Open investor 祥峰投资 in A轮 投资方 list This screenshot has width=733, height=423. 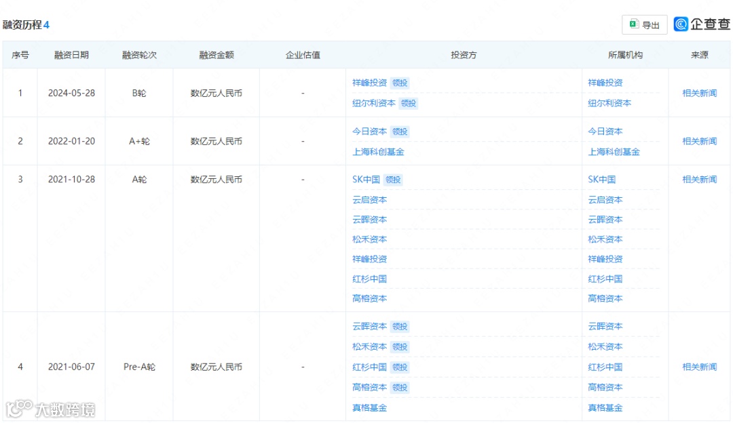coord(369,259)
